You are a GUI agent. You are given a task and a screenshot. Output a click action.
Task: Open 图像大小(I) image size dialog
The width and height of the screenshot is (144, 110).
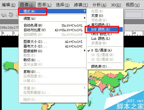point(53,42)
